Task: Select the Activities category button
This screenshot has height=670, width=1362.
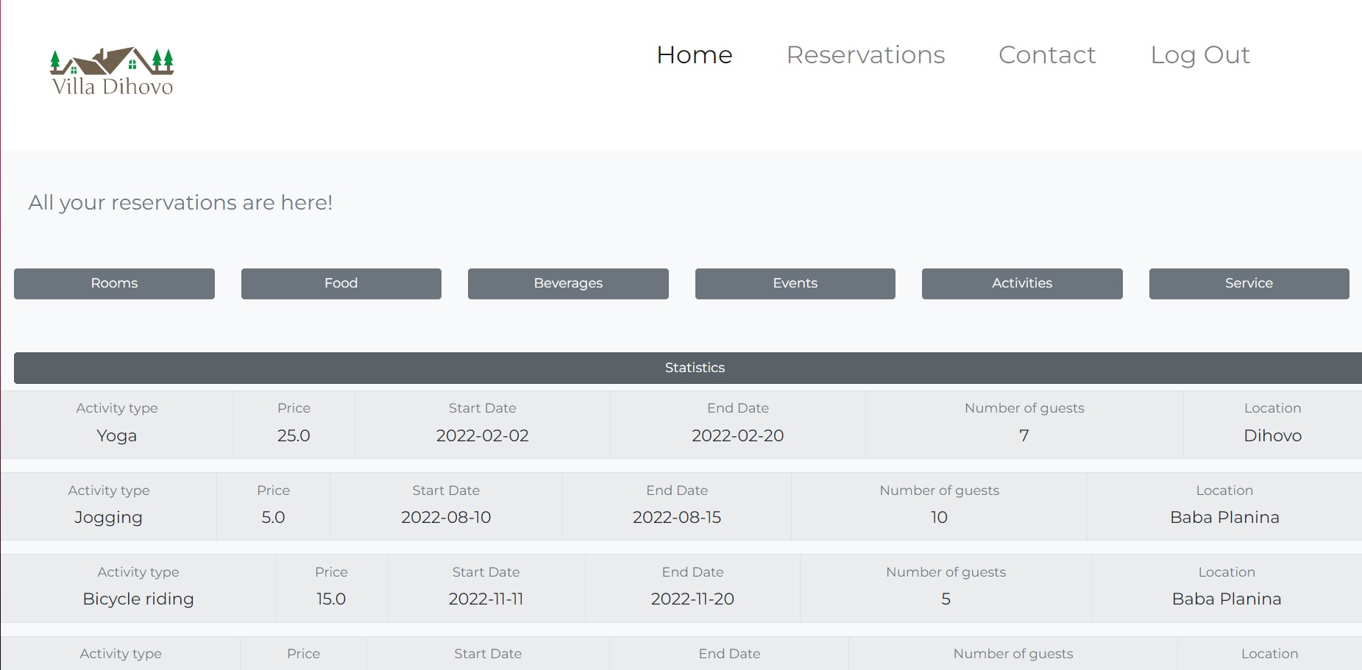Action: pyautogui.click(x=1021, y=284)
